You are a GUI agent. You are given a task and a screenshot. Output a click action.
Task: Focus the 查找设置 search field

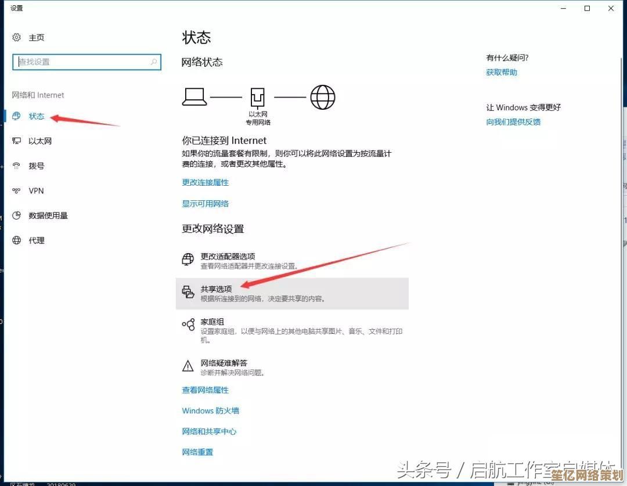87,62
